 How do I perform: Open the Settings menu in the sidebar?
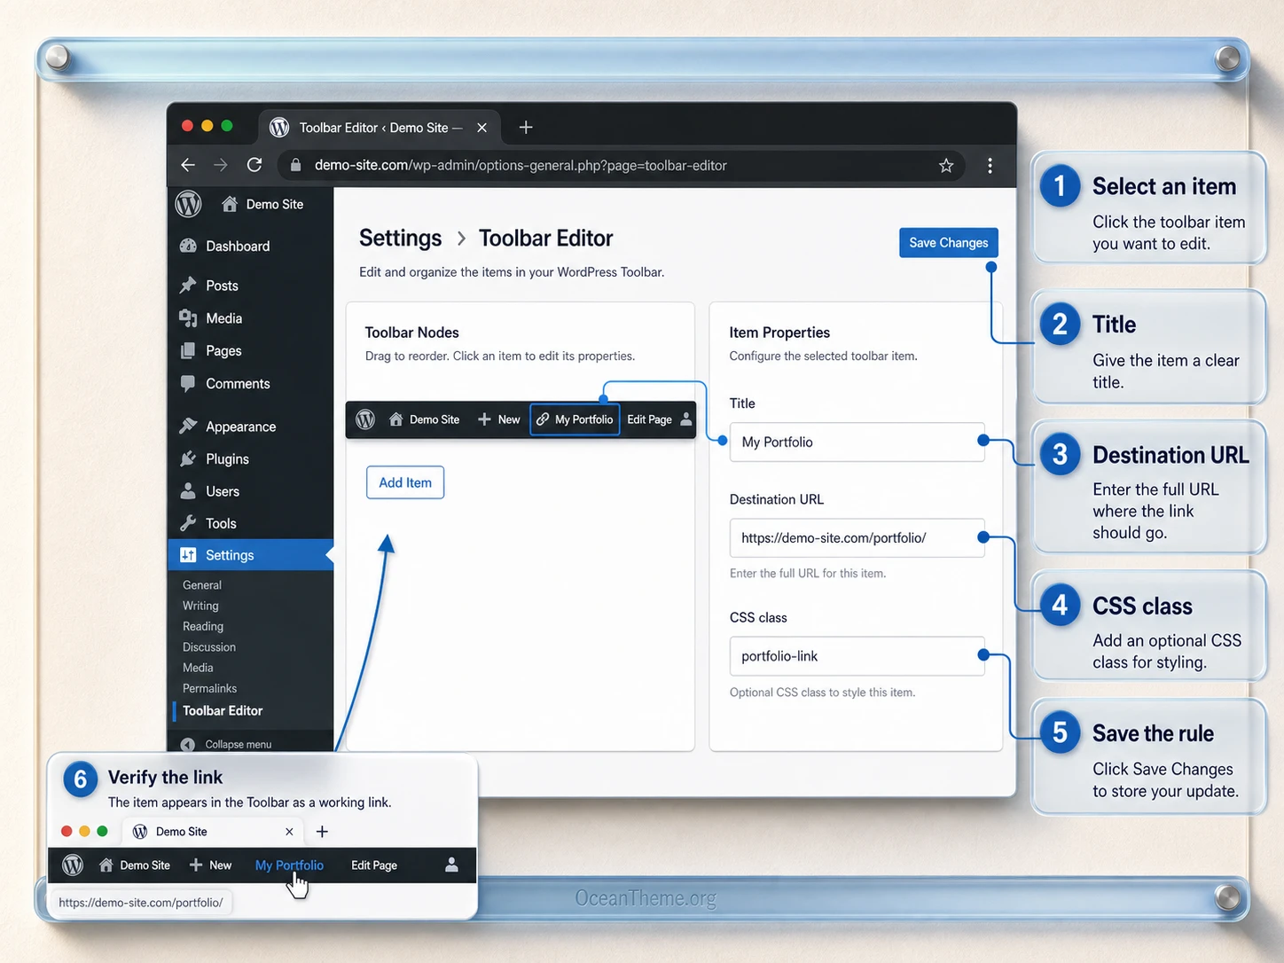click(250, 555)
